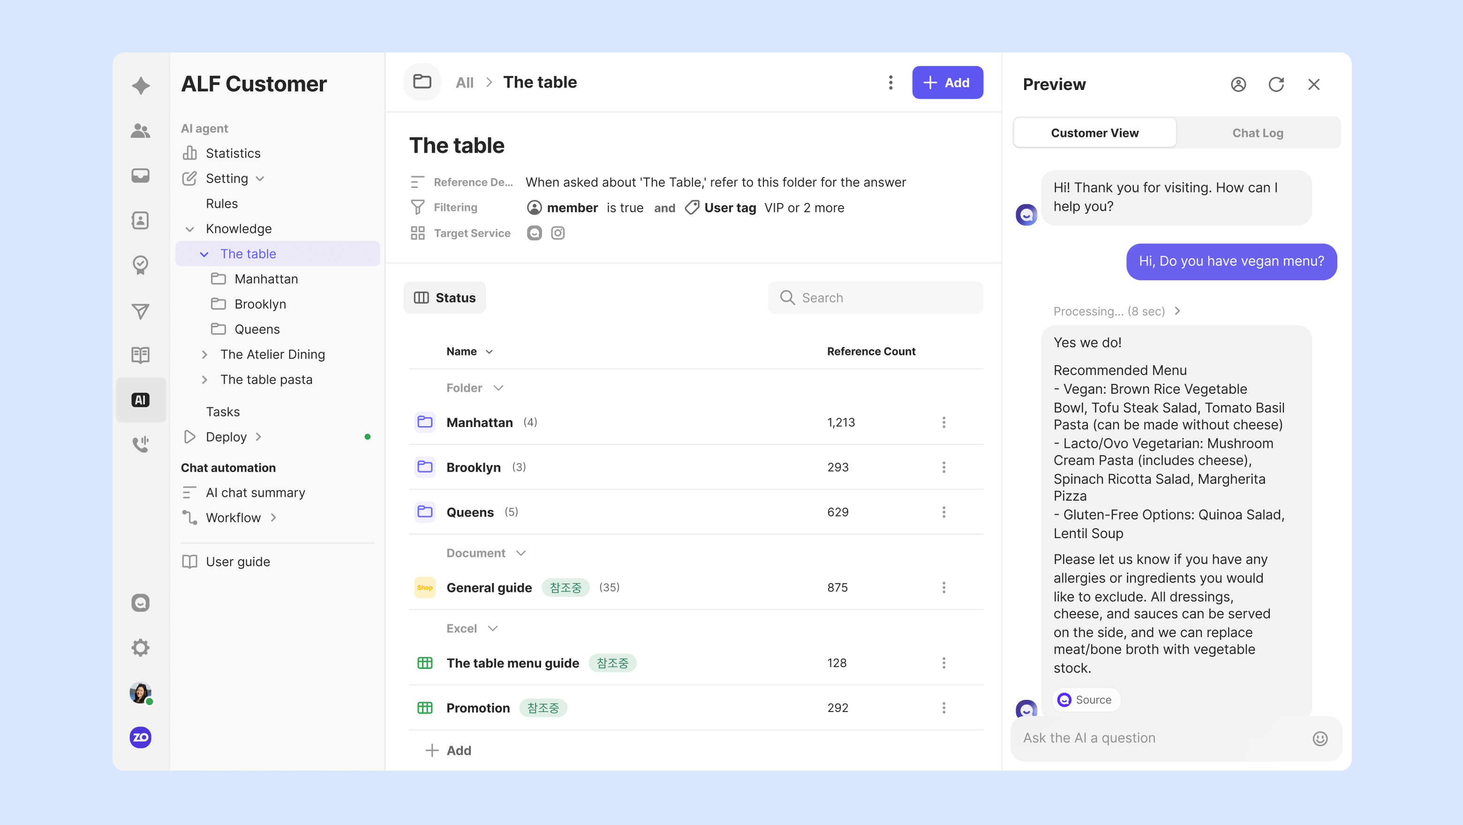This screenshot has width=1463, height=825.
Task: Click the emoji icon in chat input
Action: coord(1320,738)
